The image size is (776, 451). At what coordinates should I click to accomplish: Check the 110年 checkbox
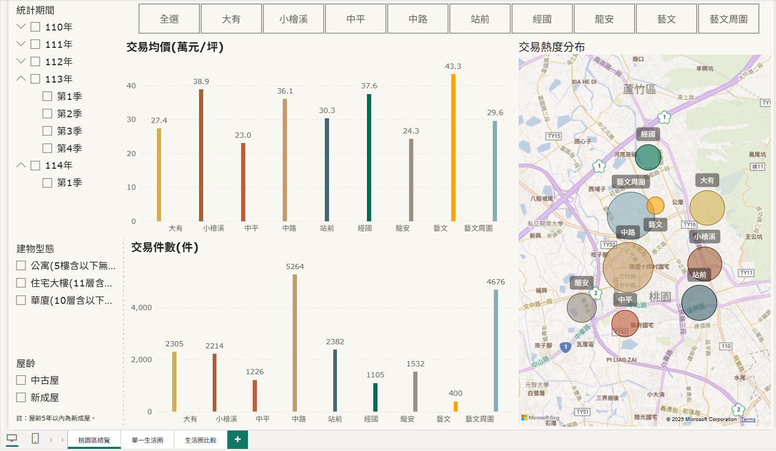(x=35, y=27)
